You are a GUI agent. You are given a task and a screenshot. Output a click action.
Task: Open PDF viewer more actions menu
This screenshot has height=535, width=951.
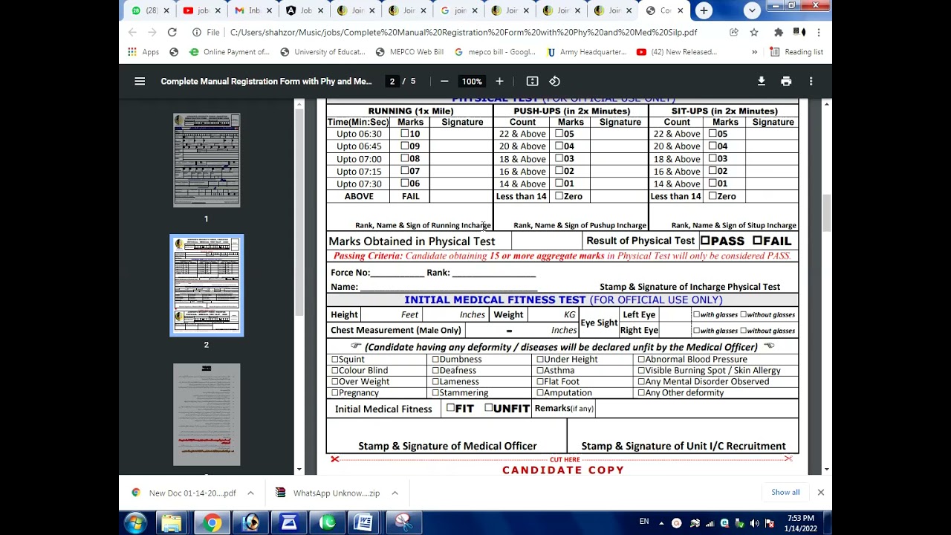[x=811, y=81]
